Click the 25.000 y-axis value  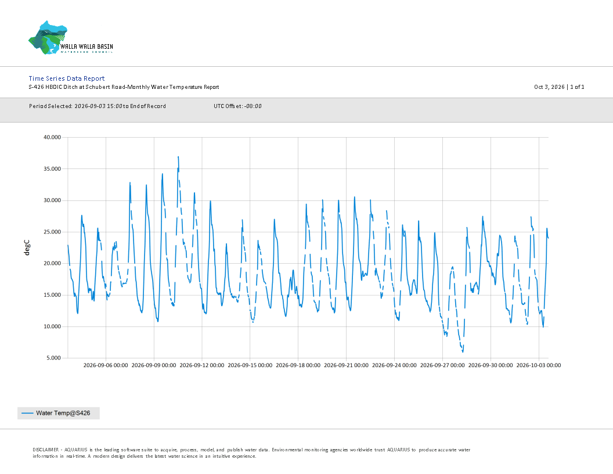coord(52,232)
